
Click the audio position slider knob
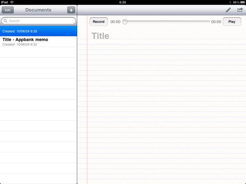(x=125, y=21)
